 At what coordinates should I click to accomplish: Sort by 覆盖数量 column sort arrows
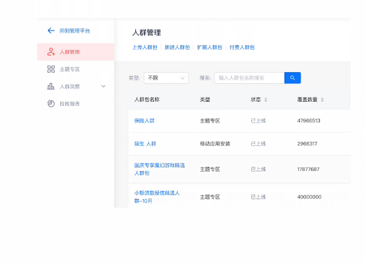click(322, 100)
